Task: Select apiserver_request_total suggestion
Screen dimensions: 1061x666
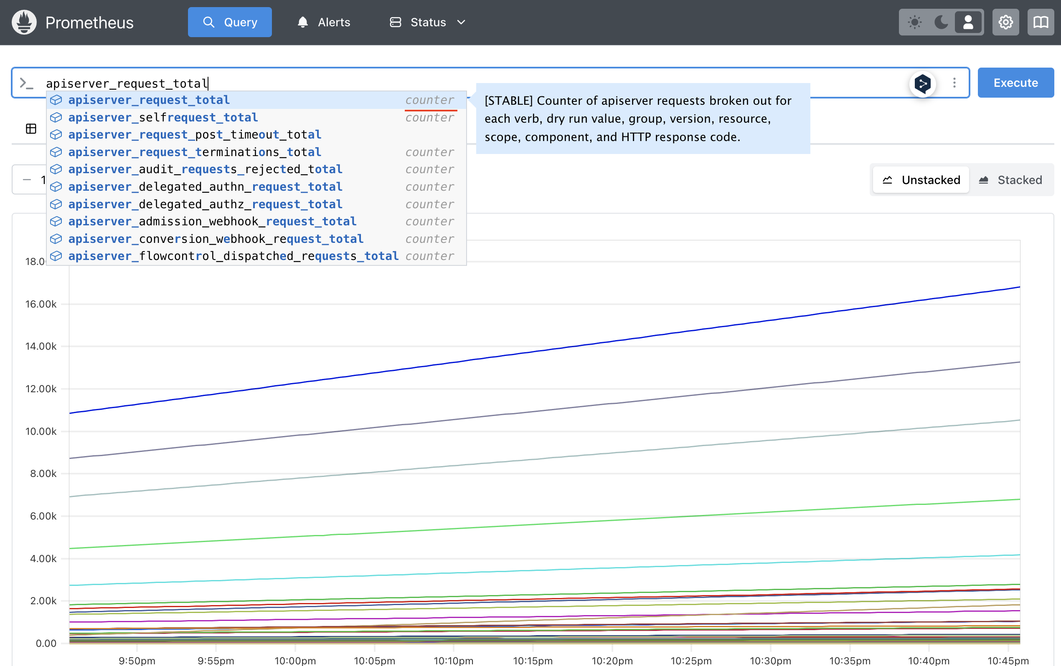Action: 256,100
